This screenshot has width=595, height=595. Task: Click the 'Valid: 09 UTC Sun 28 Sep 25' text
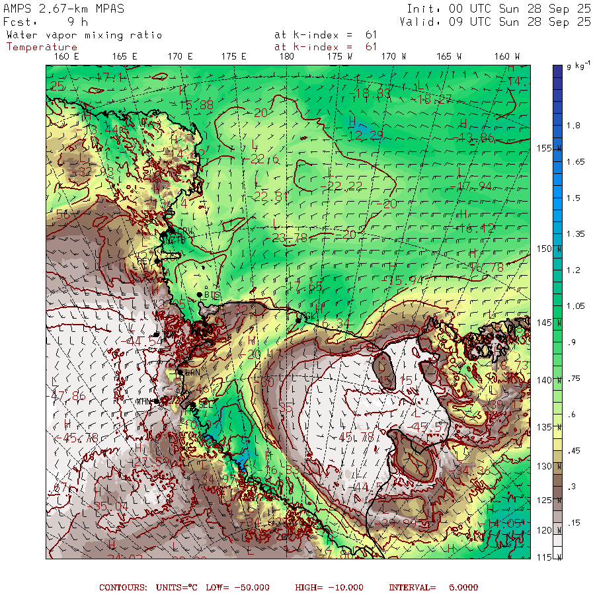[495, 22]
